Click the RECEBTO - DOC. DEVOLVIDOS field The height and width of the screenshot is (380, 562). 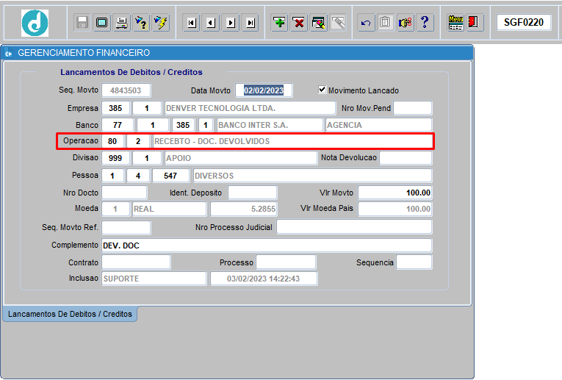tap(292, 141)
